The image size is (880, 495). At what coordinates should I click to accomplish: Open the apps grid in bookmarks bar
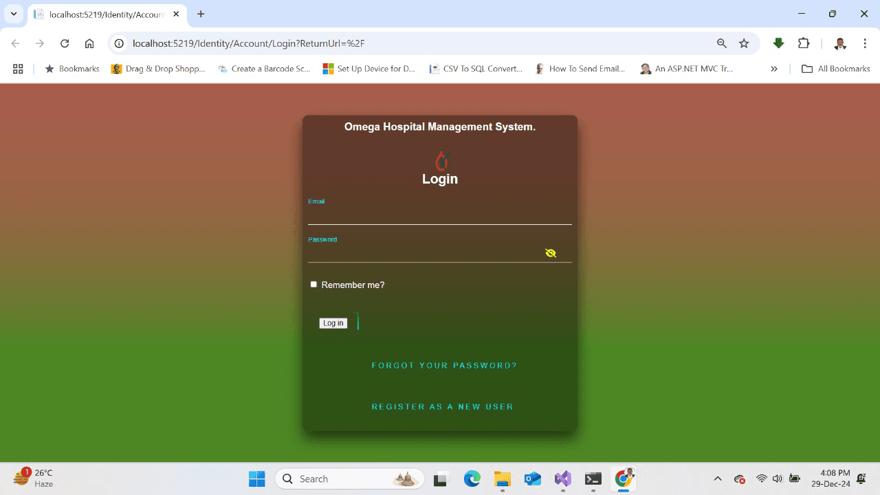tap(18, 69)
